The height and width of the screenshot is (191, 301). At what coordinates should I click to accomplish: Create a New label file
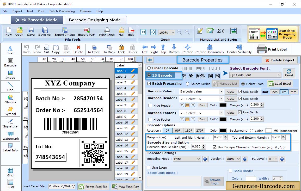tap(8, 32)
